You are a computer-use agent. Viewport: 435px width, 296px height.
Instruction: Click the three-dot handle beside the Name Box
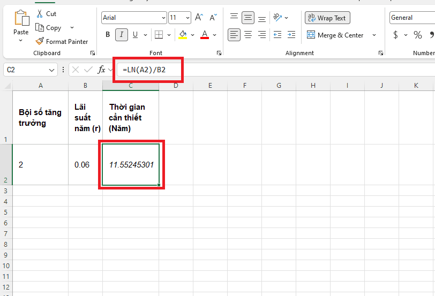(x=63, y=70)
